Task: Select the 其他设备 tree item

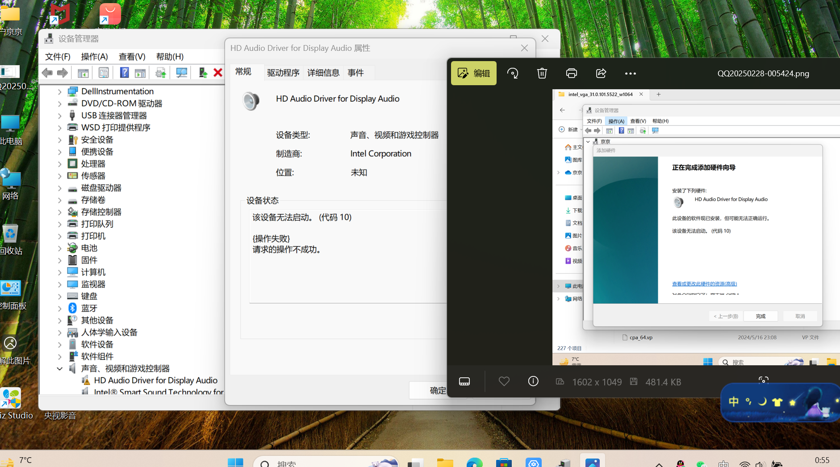Action: (97, 320)
